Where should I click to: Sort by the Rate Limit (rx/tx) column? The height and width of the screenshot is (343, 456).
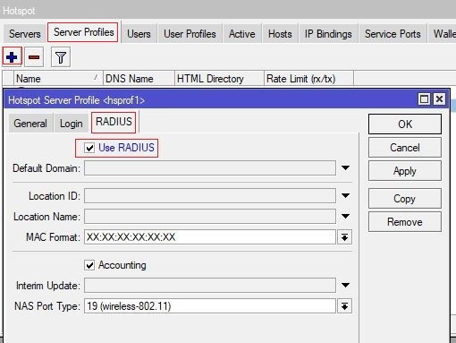(308, 79)
